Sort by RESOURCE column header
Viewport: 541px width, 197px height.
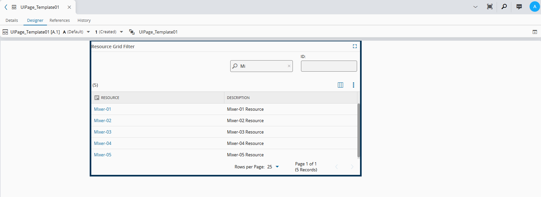(158, 98)
